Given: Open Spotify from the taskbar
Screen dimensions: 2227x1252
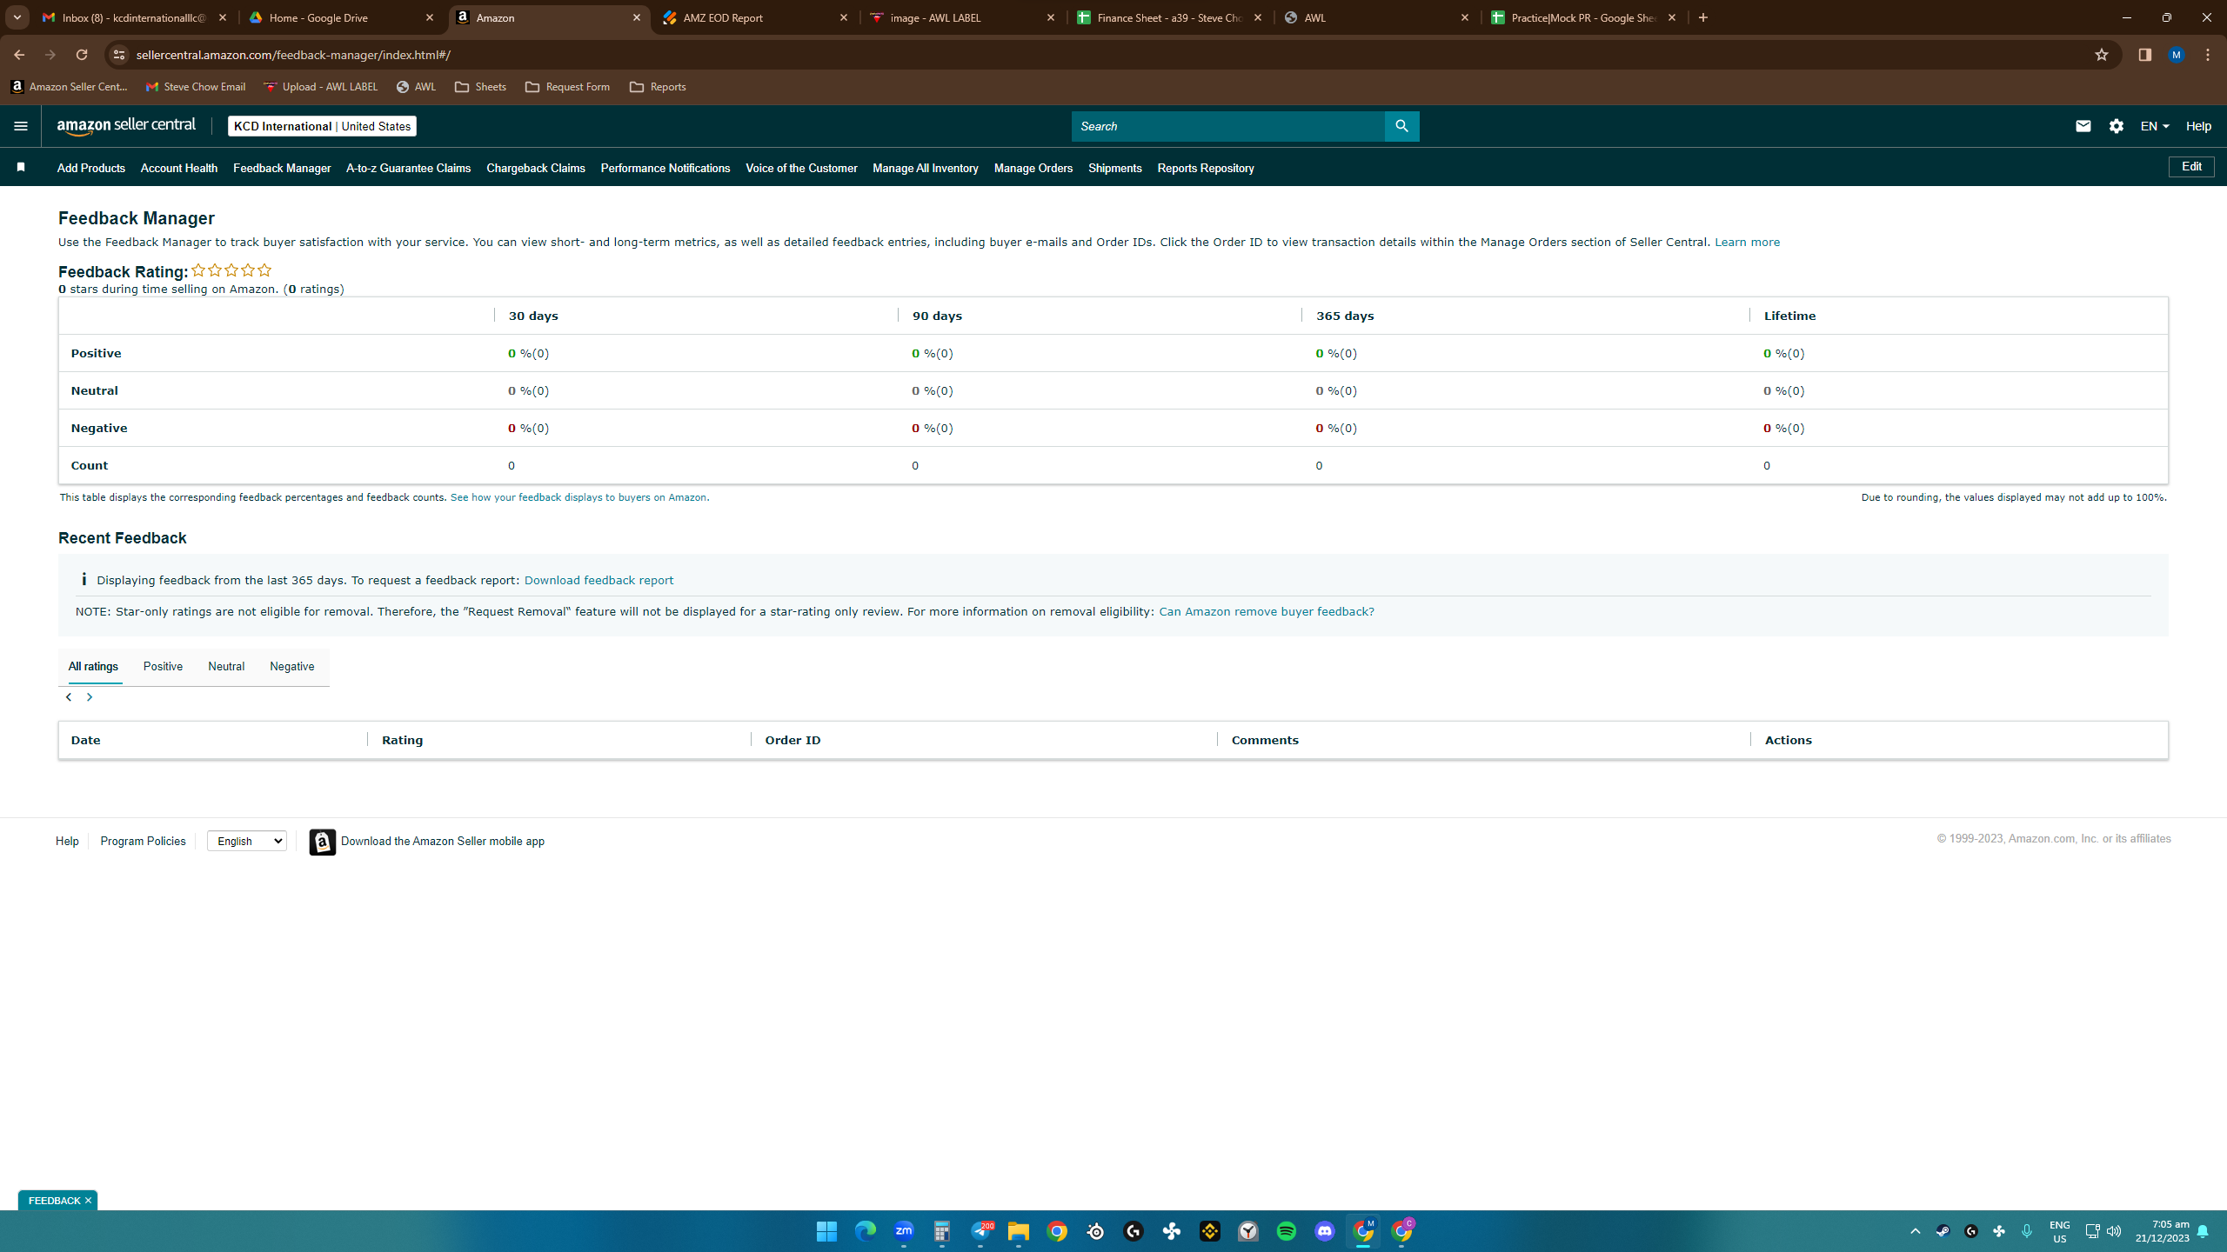Looking at the screenshot, I should [1287, 1231].
